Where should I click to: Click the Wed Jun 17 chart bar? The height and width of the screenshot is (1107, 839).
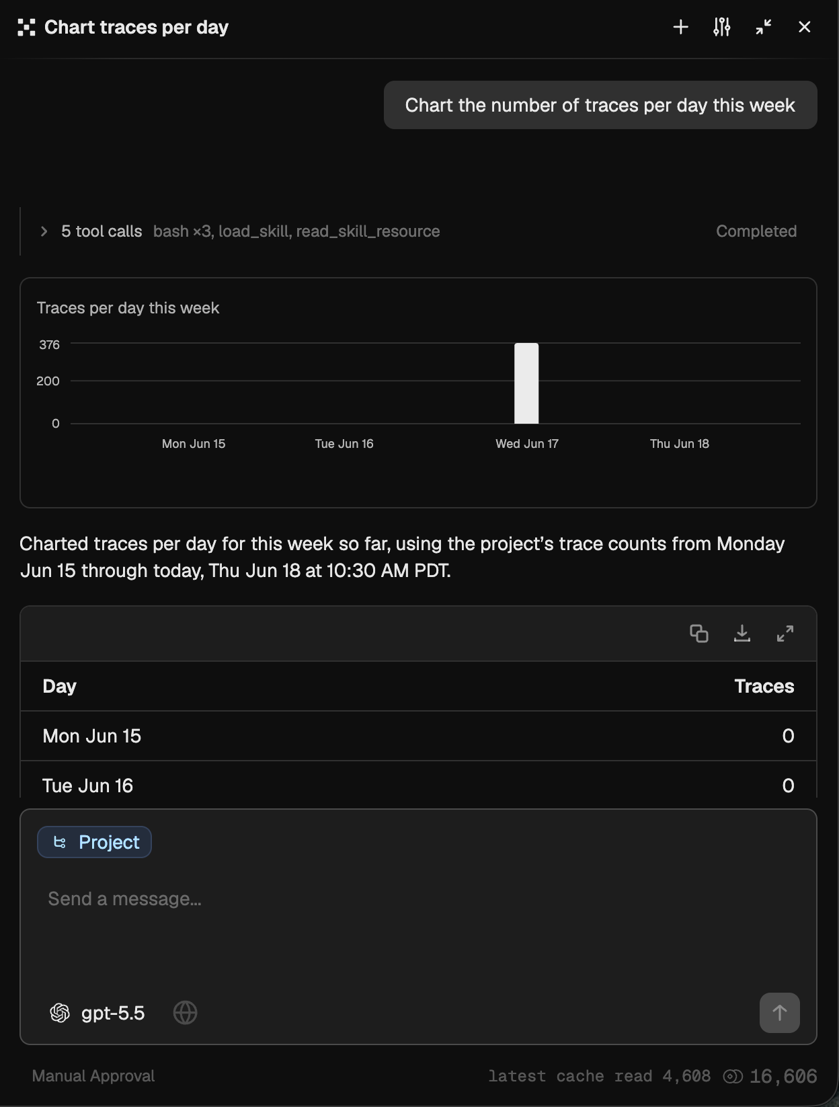click(x=526, y=383)
